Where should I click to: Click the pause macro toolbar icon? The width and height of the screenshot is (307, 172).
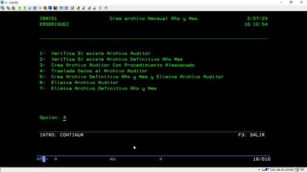click(x=94, y=8)
